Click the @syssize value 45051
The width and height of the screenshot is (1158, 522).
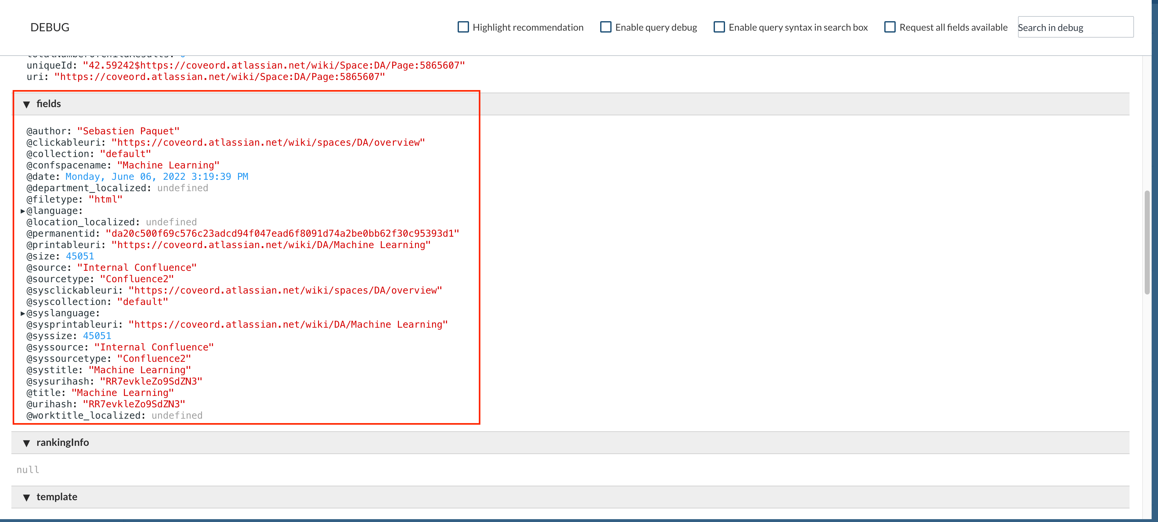(x=97, y=336)
